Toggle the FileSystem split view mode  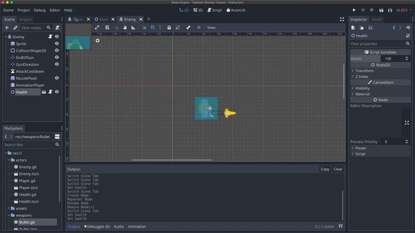click(57, 137)
